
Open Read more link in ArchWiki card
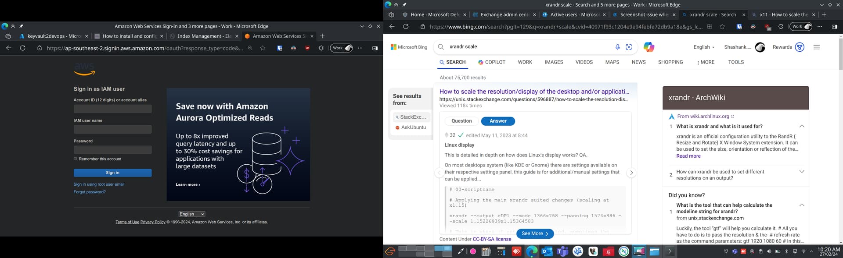pos(688,156)
